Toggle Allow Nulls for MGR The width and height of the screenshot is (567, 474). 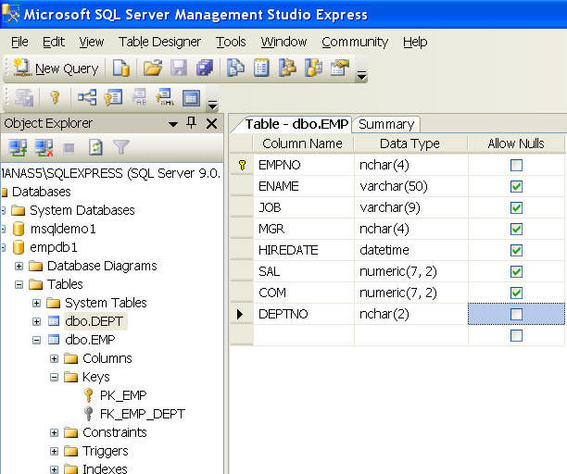click(x=516, y=229)
